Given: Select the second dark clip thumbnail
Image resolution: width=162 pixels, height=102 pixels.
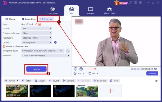Looking at the screenshot, I should pyautogui.click(x=40, y=91).
